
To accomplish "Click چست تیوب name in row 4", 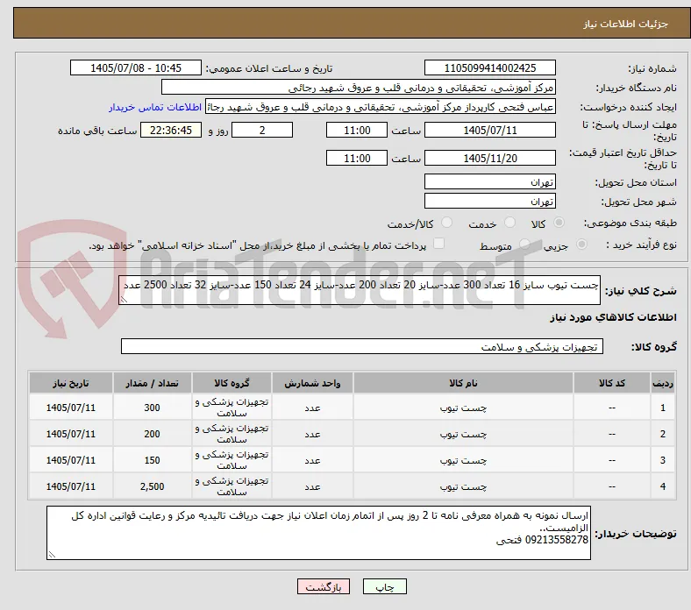I will (463, 487).
